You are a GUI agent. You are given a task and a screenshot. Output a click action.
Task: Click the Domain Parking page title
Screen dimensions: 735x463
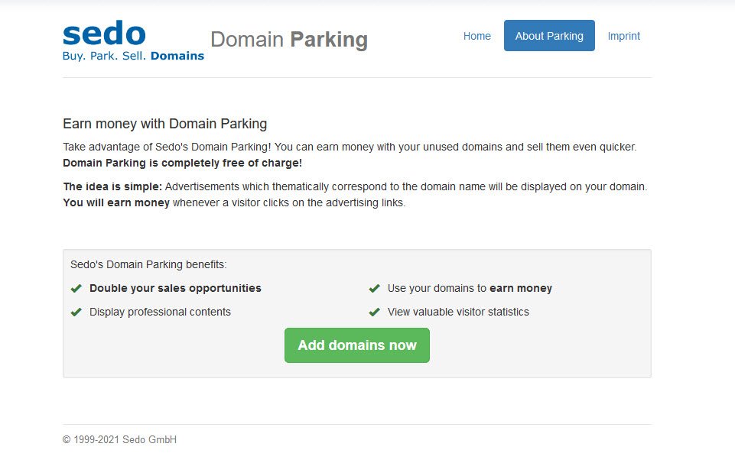(x=289, y=39)
